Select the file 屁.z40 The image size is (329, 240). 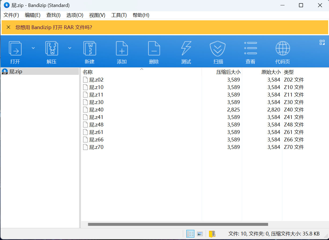[x=96, y=110]
